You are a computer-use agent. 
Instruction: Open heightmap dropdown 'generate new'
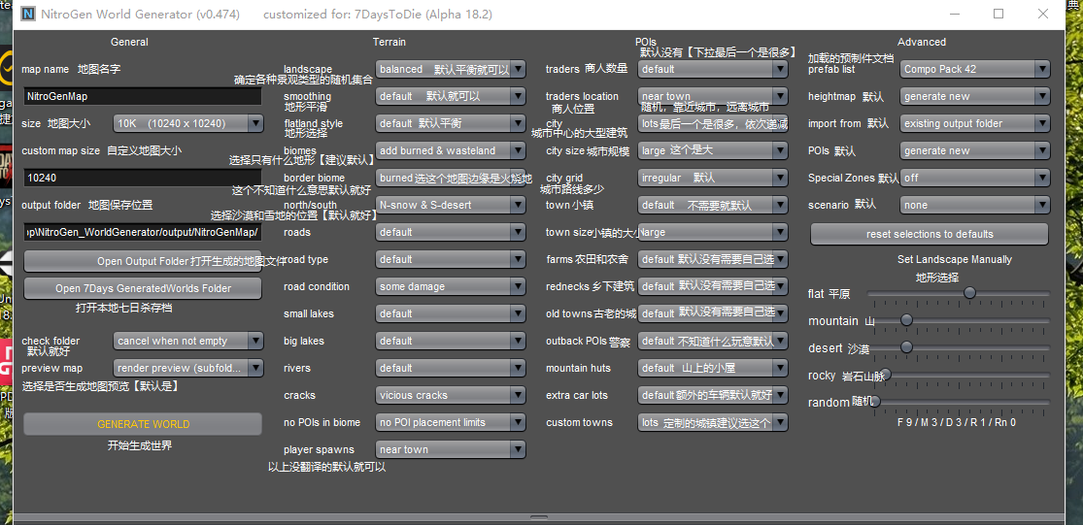click(x=975, y=97)
